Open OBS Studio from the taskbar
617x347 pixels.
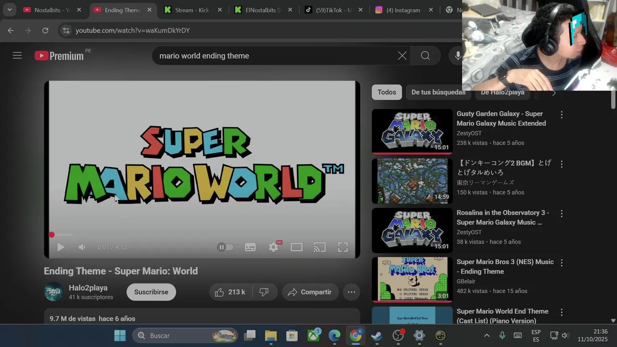coord(398,335)
